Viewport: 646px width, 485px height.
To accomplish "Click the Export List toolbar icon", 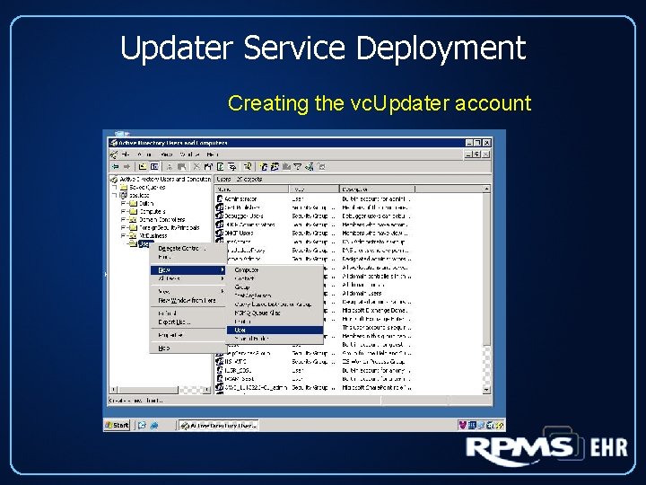I will (232, 167).
